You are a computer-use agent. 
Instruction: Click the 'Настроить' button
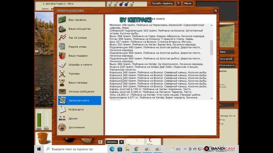pyautogui.click(x=112, y=142)
